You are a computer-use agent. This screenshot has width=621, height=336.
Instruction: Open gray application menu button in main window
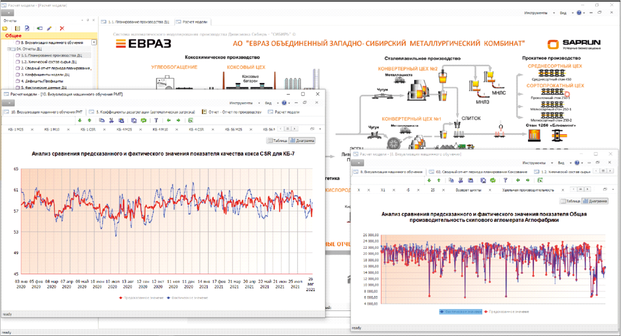7,12
